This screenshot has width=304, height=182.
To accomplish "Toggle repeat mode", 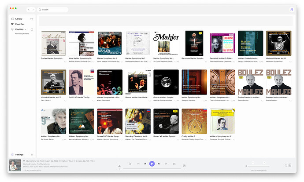I will 166,164.
